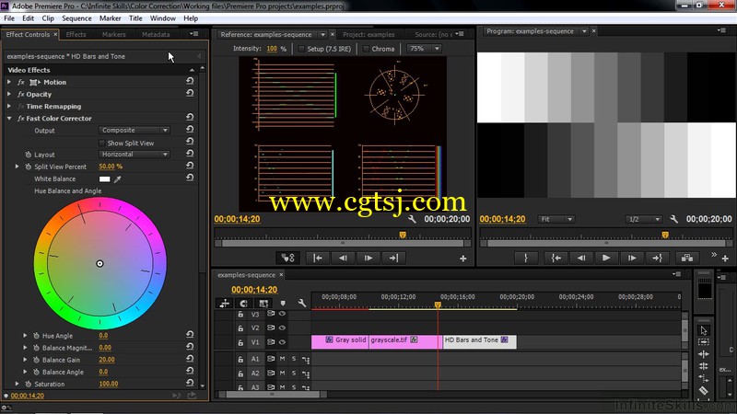Screen dimensions: 737x414
Task: Open the Fit zoom level dropdown
Action: 556,219
